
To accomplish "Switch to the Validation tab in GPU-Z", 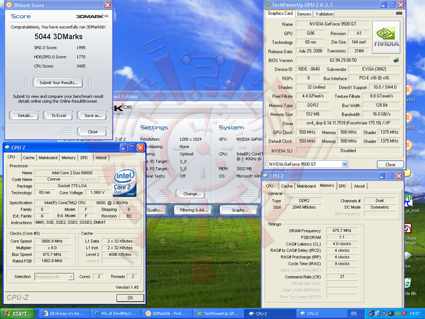I will point(324,14).
